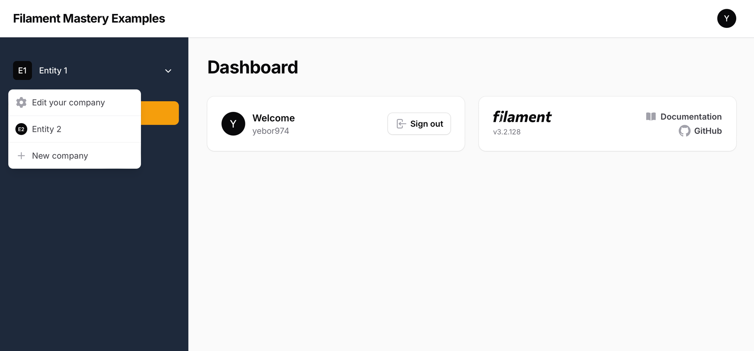
Task: Select the E2 avatar badge for Entity 2
Action: coord(21,129)
